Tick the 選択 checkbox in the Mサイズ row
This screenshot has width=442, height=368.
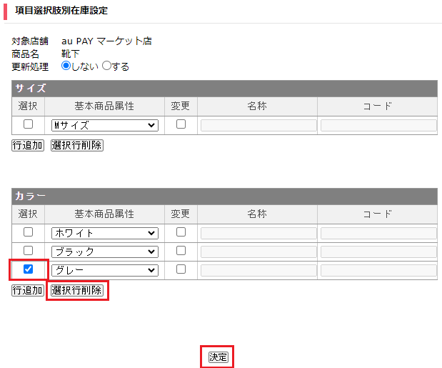tap(28, 124)
